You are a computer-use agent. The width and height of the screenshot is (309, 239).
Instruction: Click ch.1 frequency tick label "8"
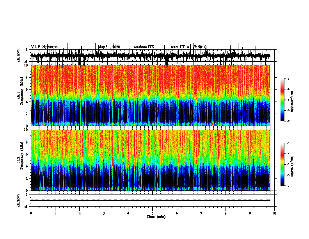tap(27, 77)
